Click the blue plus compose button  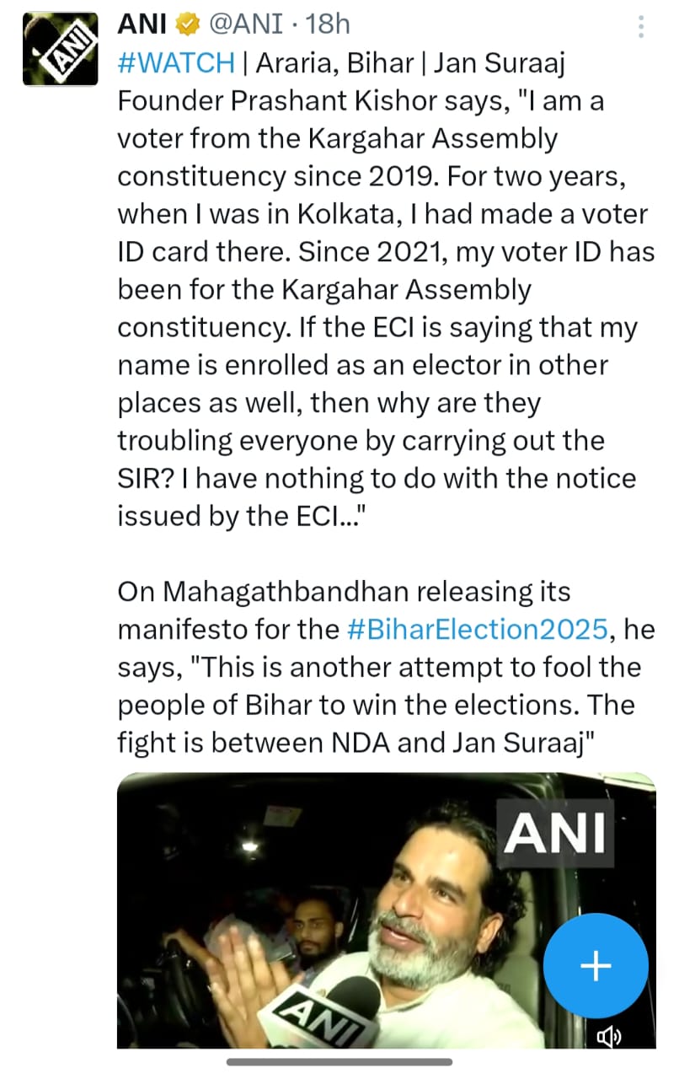pyautogui.click(x=596, y=966)
